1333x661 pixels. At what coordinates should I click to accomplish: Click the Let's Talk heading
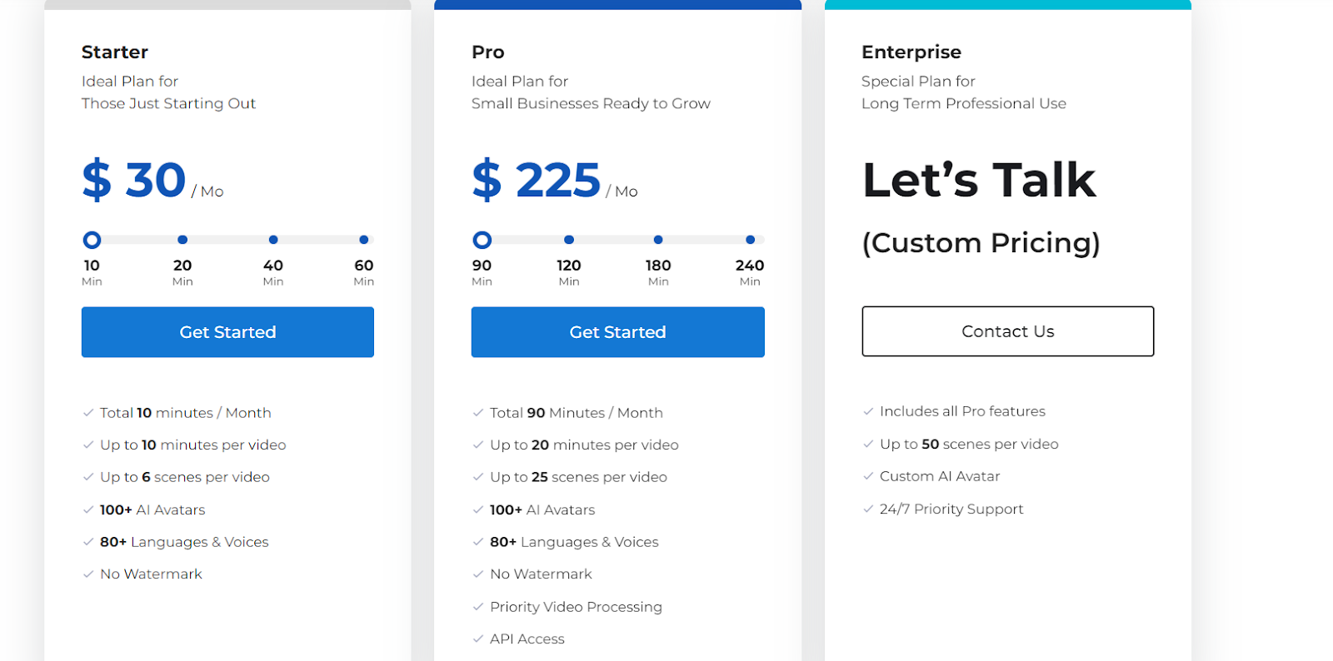[x=979, y=180]
